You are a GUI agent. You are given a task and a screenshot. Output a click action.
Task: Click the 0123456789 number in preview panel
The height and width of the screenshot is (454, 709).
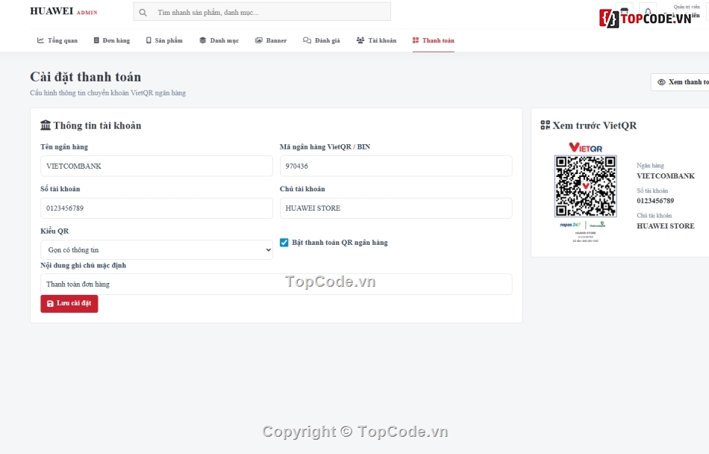coord(655,201)
